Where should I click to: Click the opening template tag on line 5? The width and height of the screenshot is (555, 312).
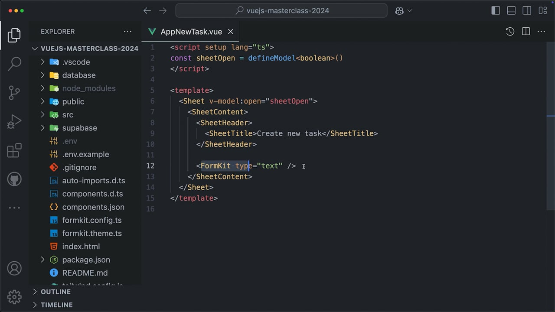192,90
